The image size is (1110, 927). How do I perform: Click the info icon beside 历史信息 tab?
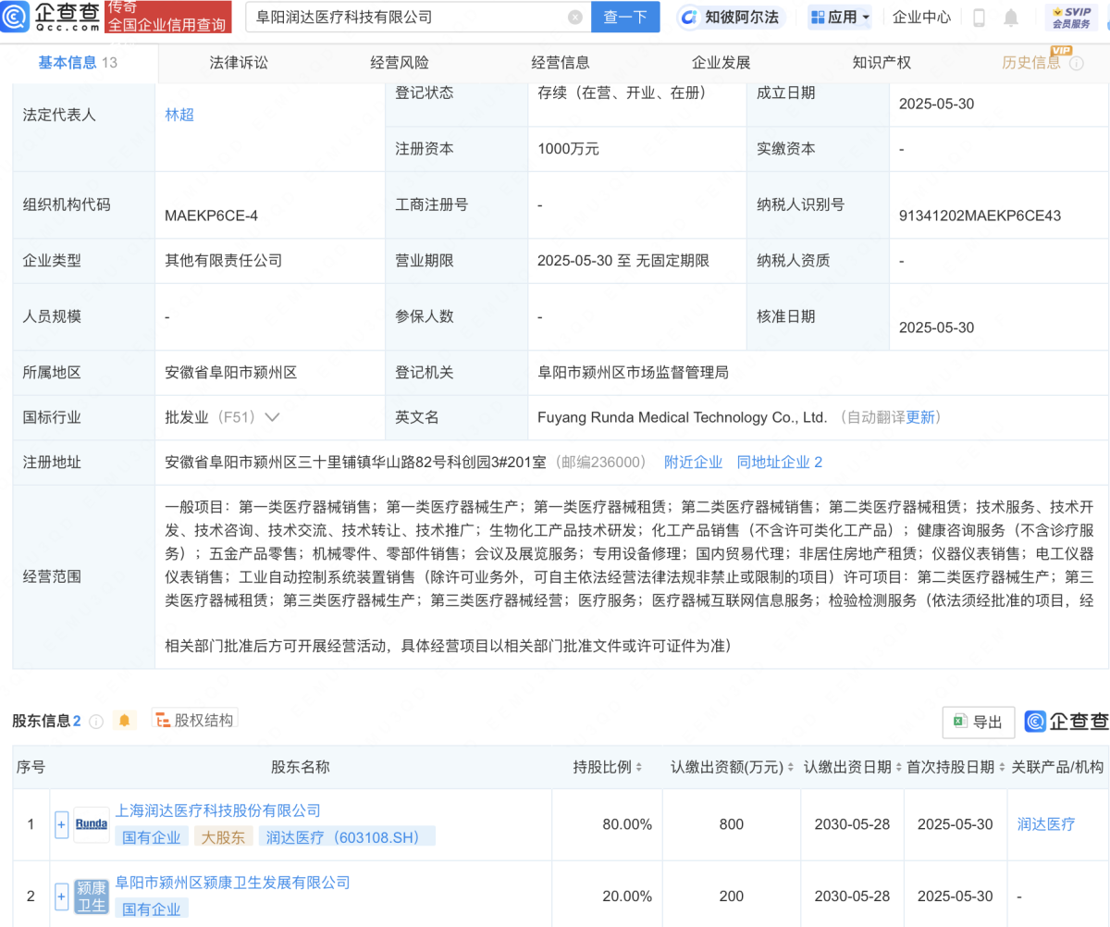pyautogui.click(x=1076, y=63)
